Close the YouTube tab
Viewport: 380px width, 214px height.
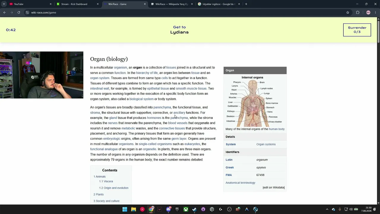tap(50, 4)
